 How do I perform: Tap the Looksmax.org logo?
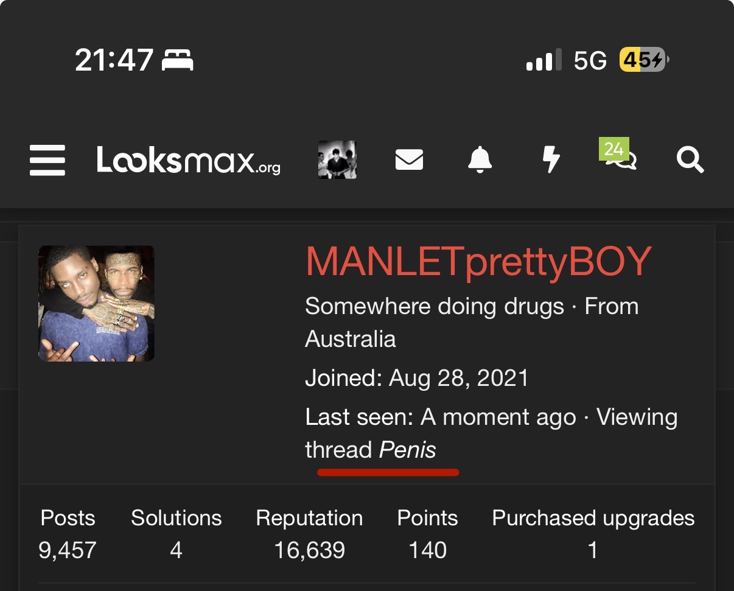point(188,161)
